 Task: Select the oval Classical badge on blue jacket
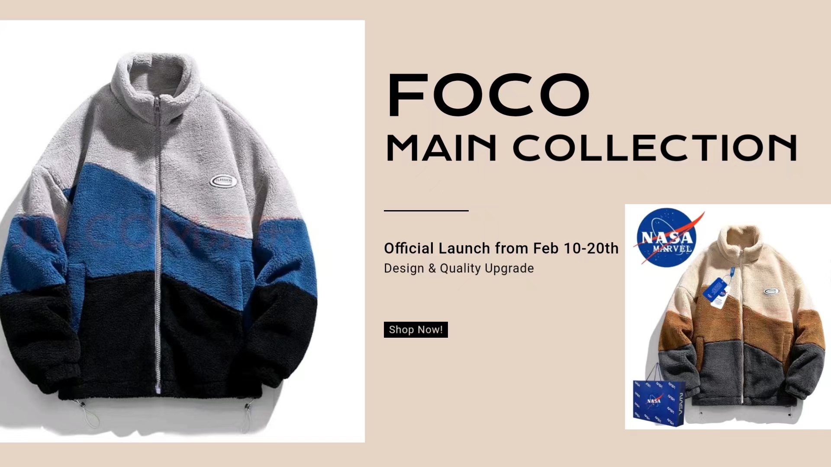(x=223, y=181)
